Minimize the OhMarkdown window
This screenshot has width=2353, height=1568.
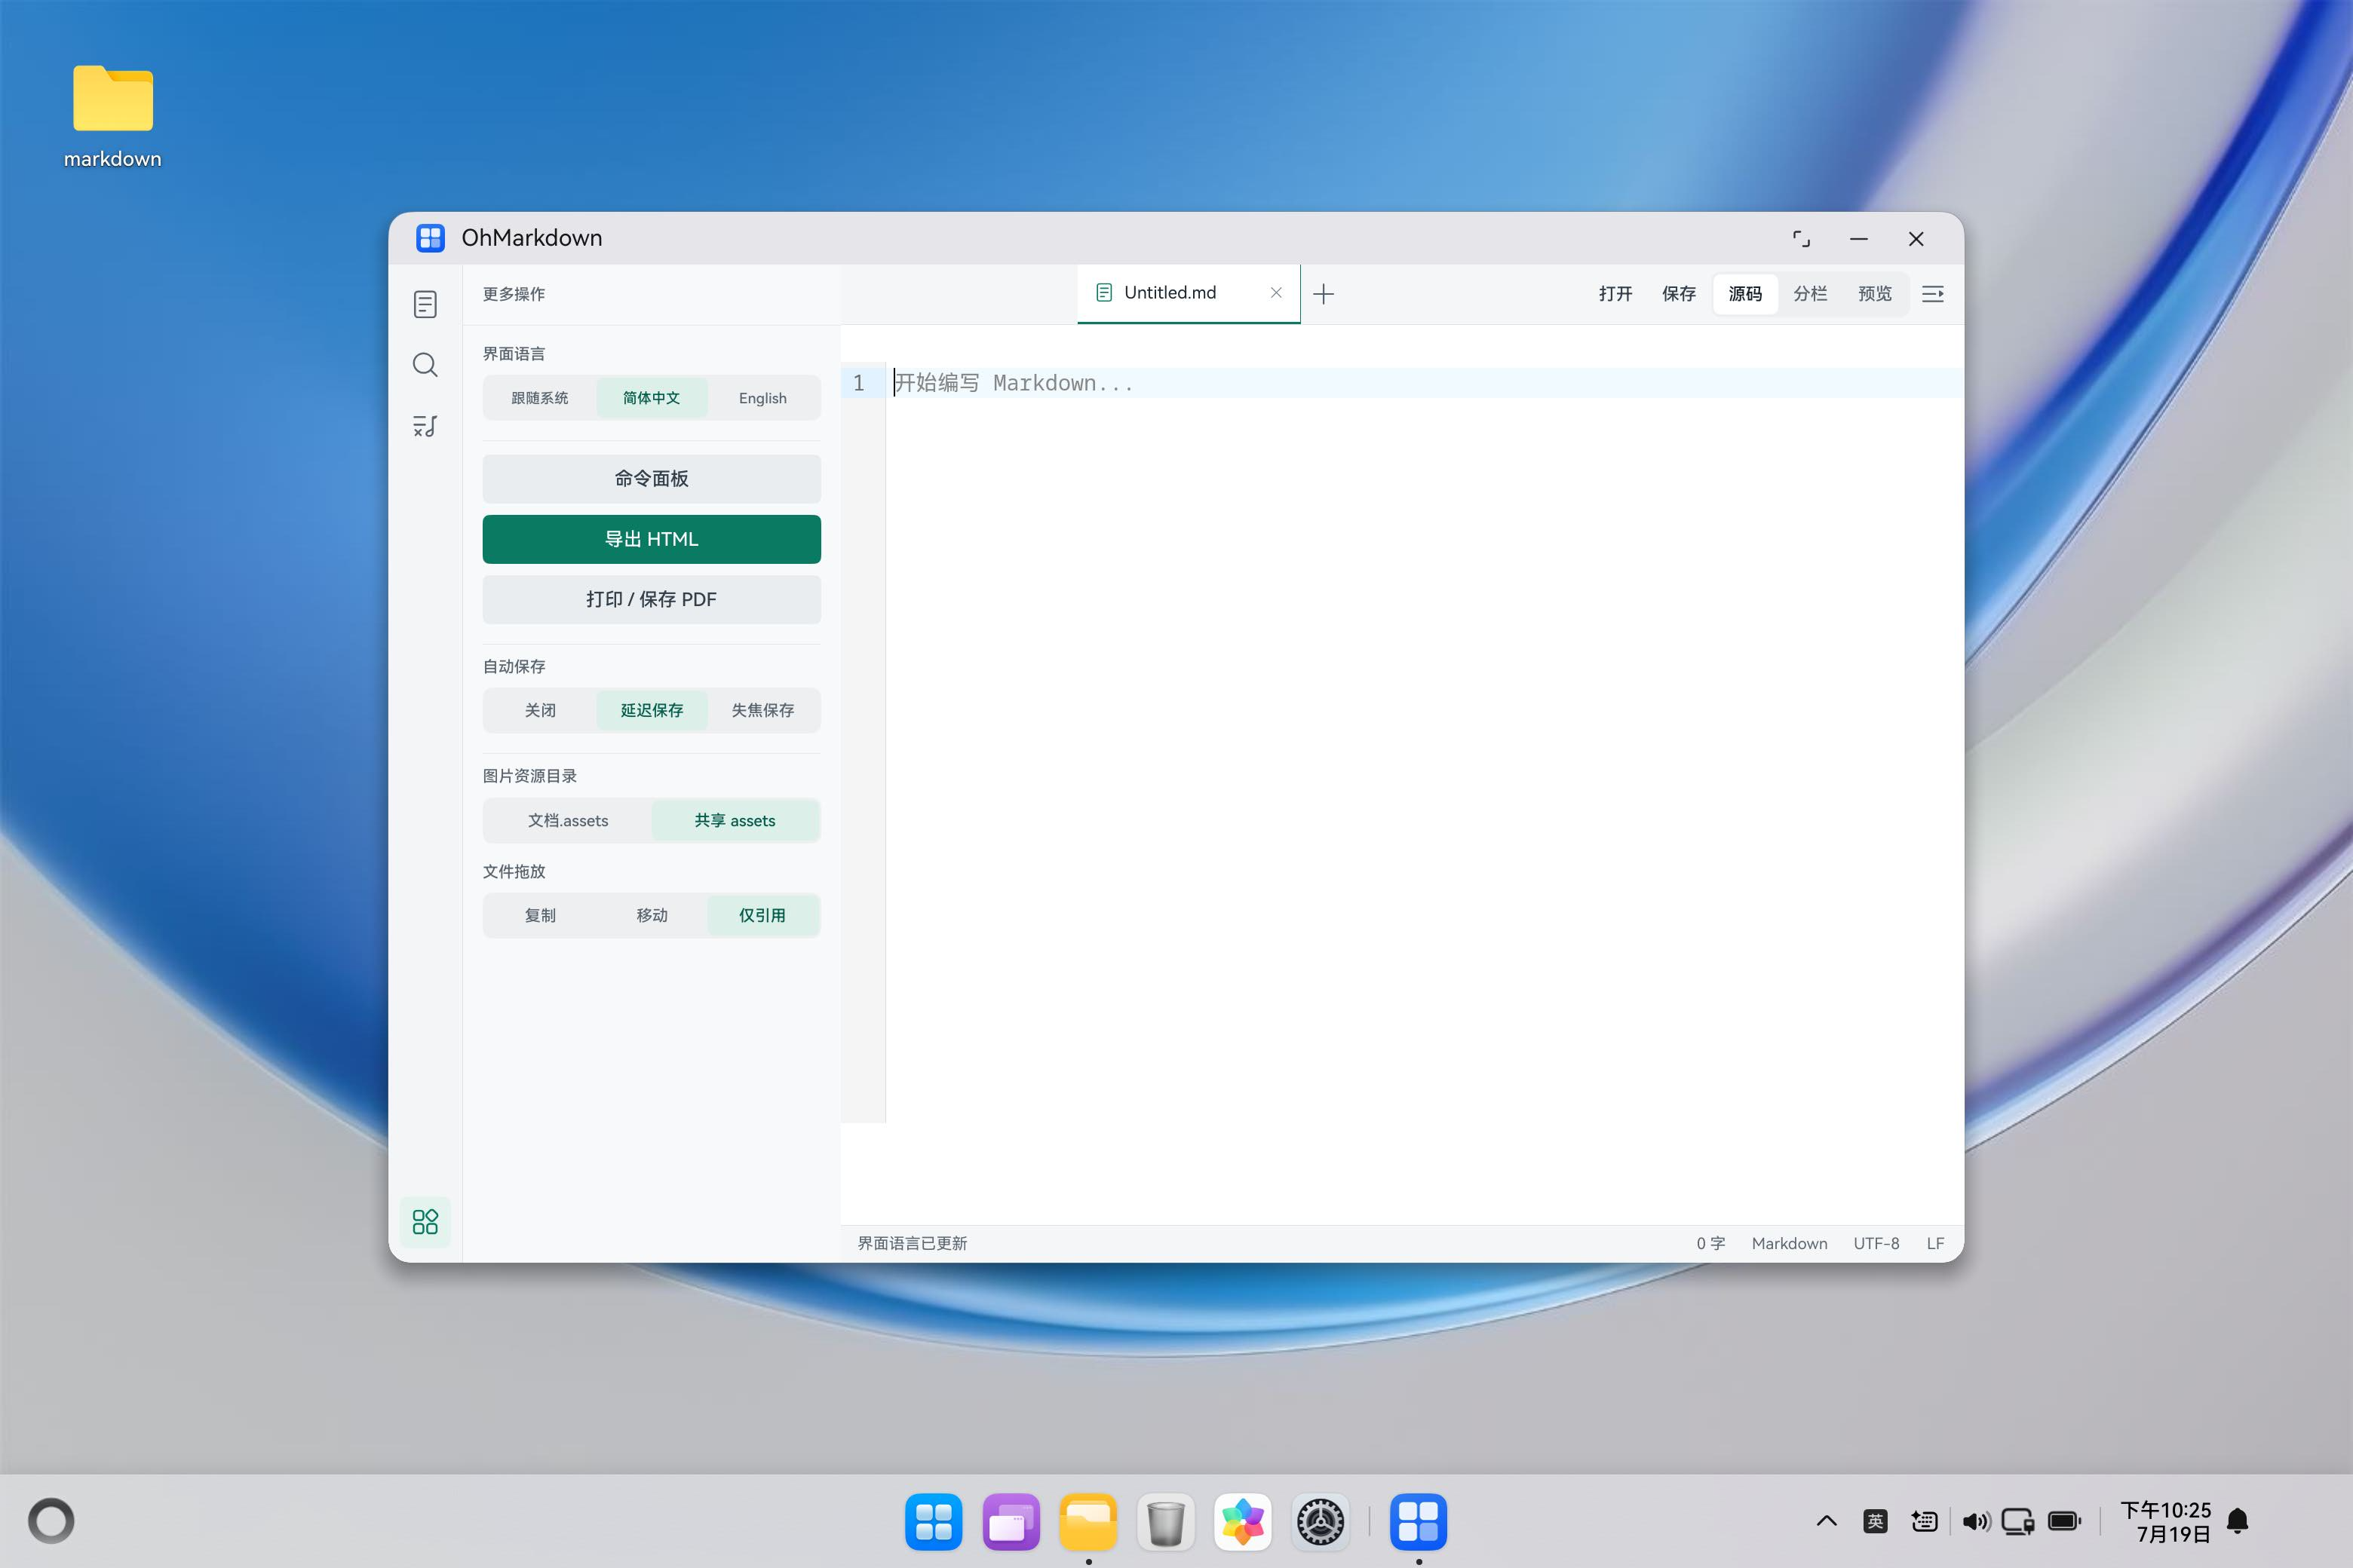point(1859,239)
